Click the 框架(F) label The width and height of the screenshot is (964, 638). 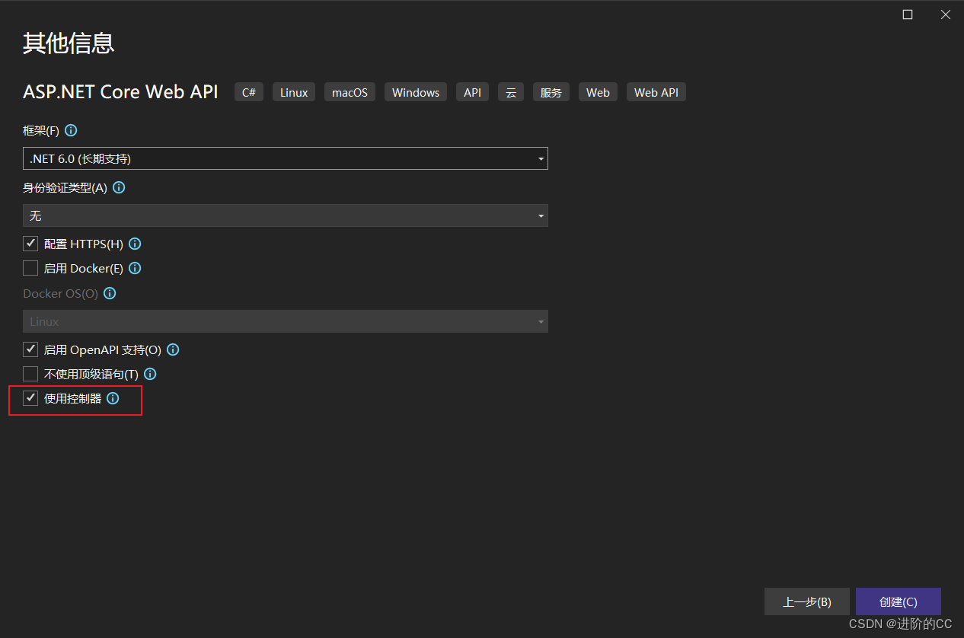click(x=41, y=131)
